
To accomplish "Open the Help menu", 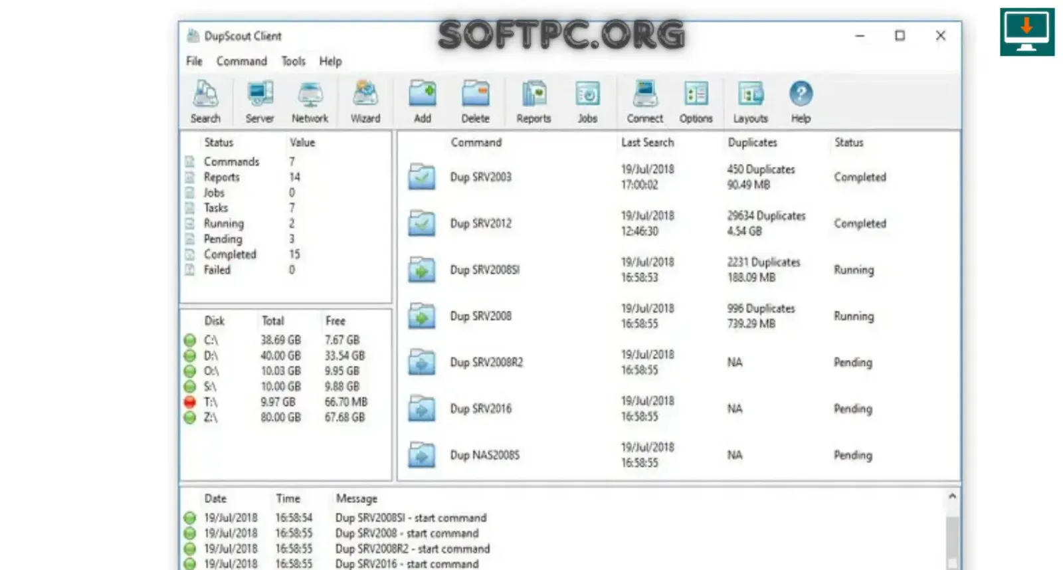I will pos(330,61).
